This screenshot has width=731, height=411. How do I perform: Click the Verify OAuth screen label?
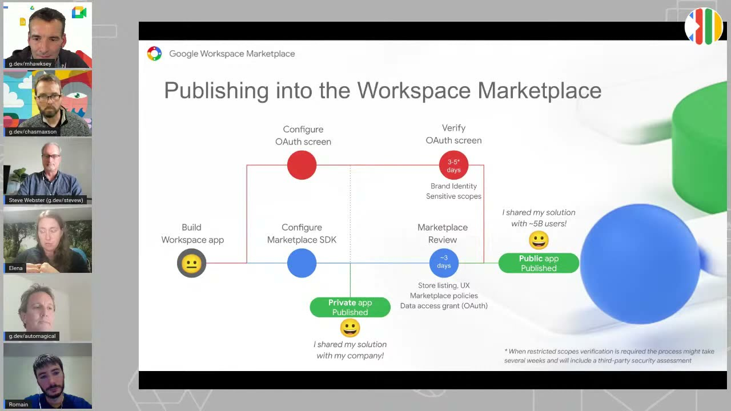[x=453, y=134]
